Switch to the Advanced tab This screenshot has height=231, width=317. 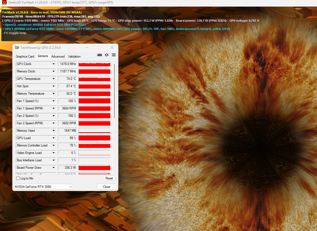click(x=58, y=57)
